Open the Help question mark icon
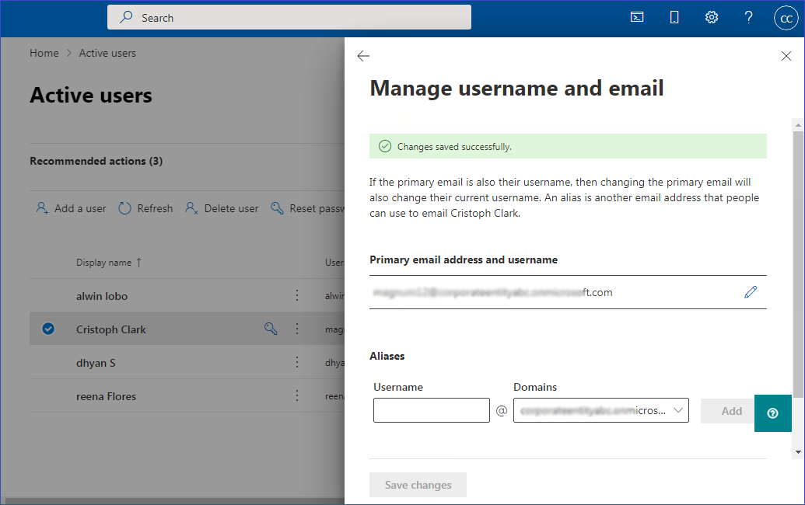The width and height of the screenshot is (805, 505). (748, 17)
